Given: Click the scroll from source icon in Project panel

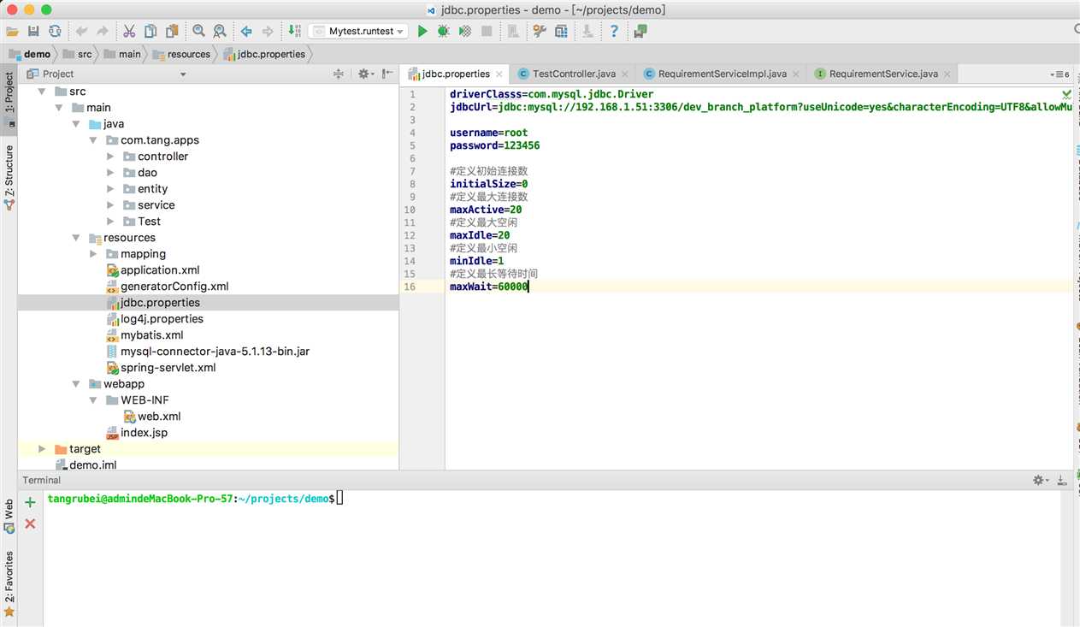Looking at the screenshot, I should pyautogui.click(x=339, y=74).
